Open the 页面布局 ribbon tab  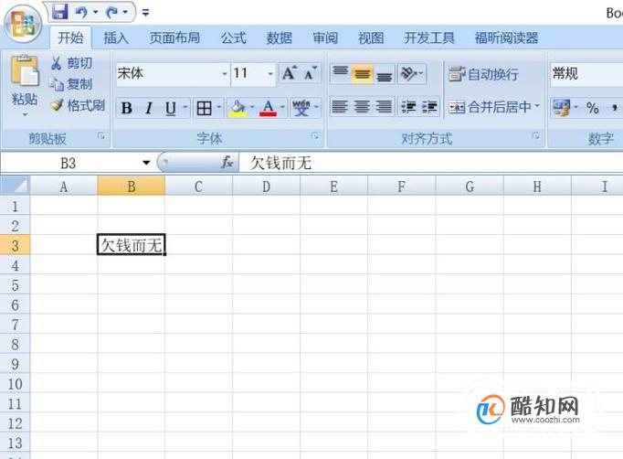click(x=174, y=38)
